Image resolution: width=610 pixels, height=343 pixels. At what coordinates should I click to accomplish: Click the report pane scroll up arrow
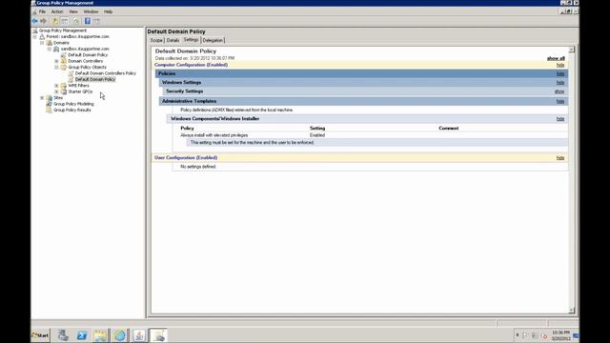coord(572,50)
